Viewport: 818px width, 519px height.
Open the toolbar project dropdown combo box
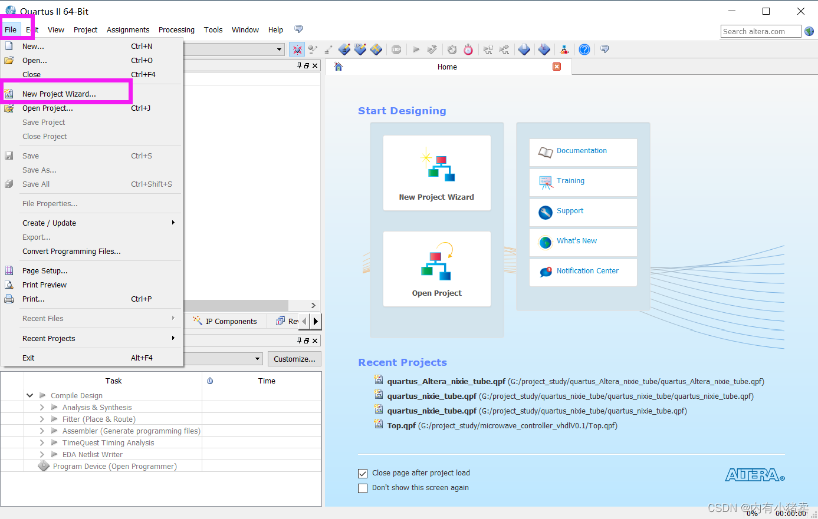[280, 49]
